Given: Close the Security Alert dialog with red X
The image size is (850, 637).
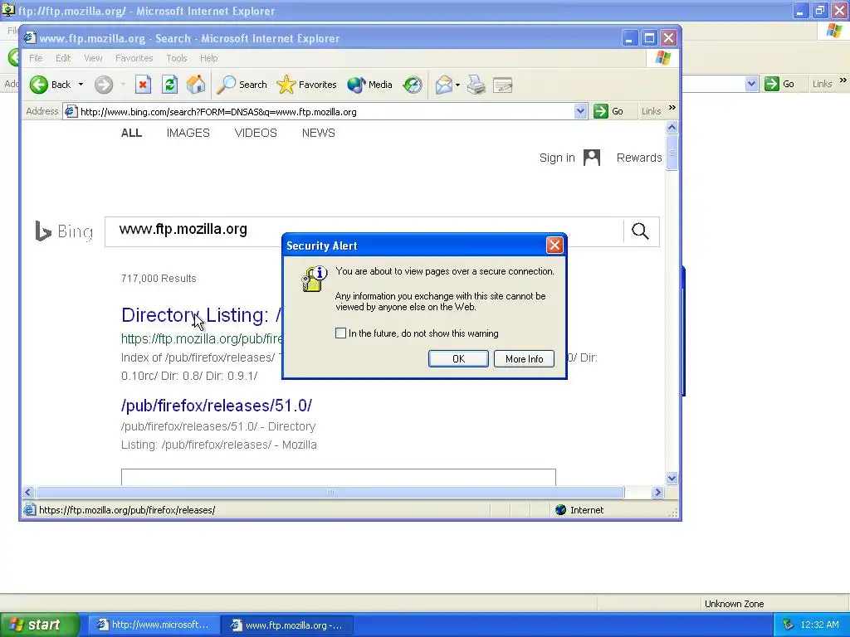Looking at the screenshot, I should [x=554, y=246].
